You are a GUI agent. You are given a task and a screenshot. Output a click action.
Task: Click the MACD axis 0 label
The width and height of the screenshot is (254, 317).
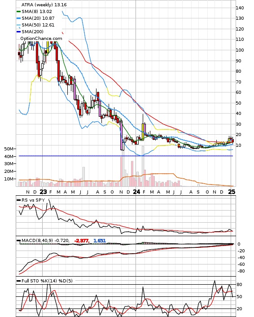coord(239,244)
